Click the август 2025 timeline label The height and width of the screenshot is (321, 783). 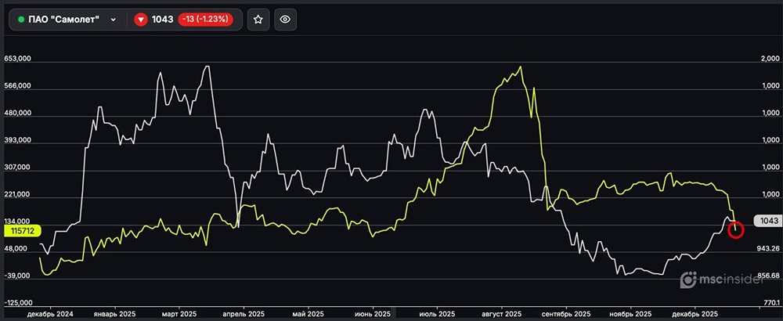click(502, 313)
